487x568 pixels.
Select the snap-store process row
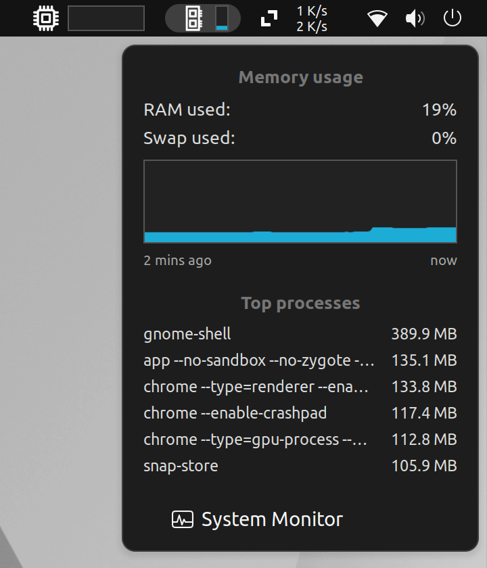(300, 466)
